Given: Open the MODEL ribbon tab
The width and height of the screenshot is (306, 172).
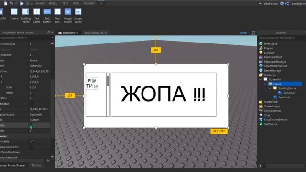Looking at the screenshot, I should pyautogui.click(x=53, y=3).
